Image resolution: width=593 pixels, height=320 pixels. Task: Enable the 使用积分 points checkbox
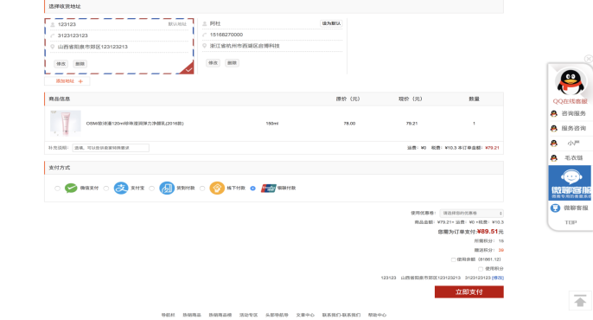[x=481, y=269]
